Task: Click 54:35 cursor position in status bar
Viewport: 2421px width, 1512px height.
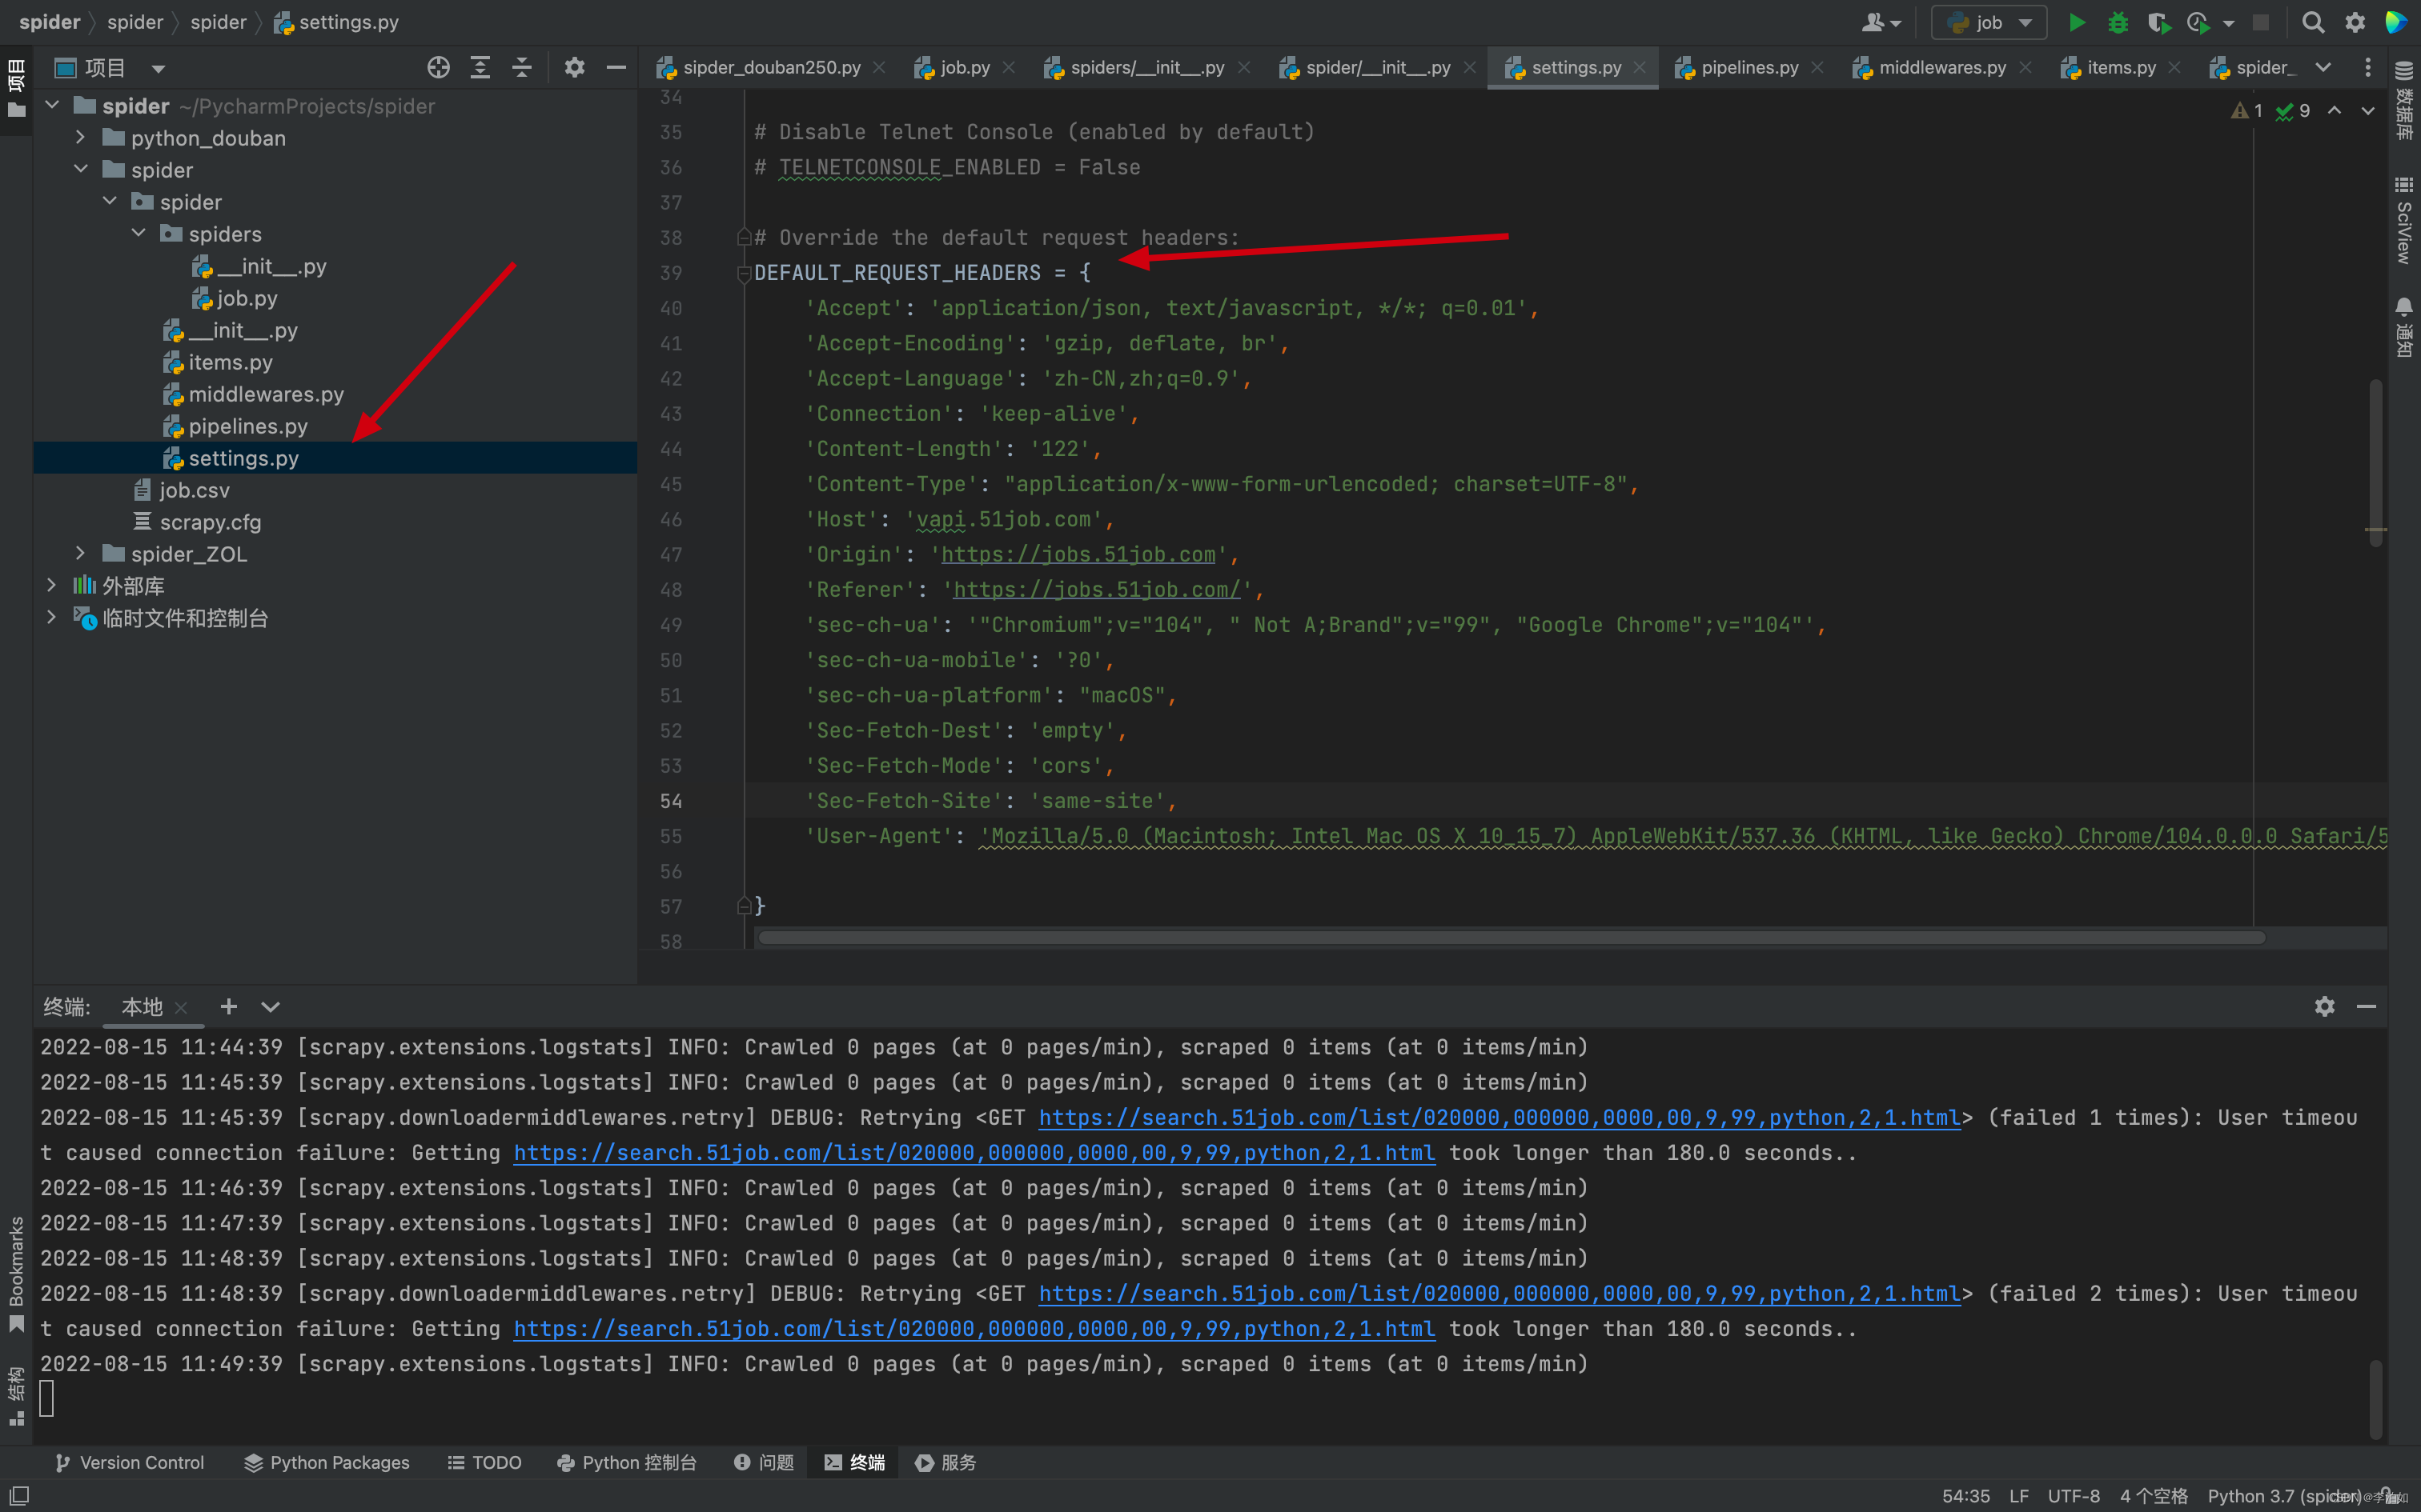Action: 1965,1495
